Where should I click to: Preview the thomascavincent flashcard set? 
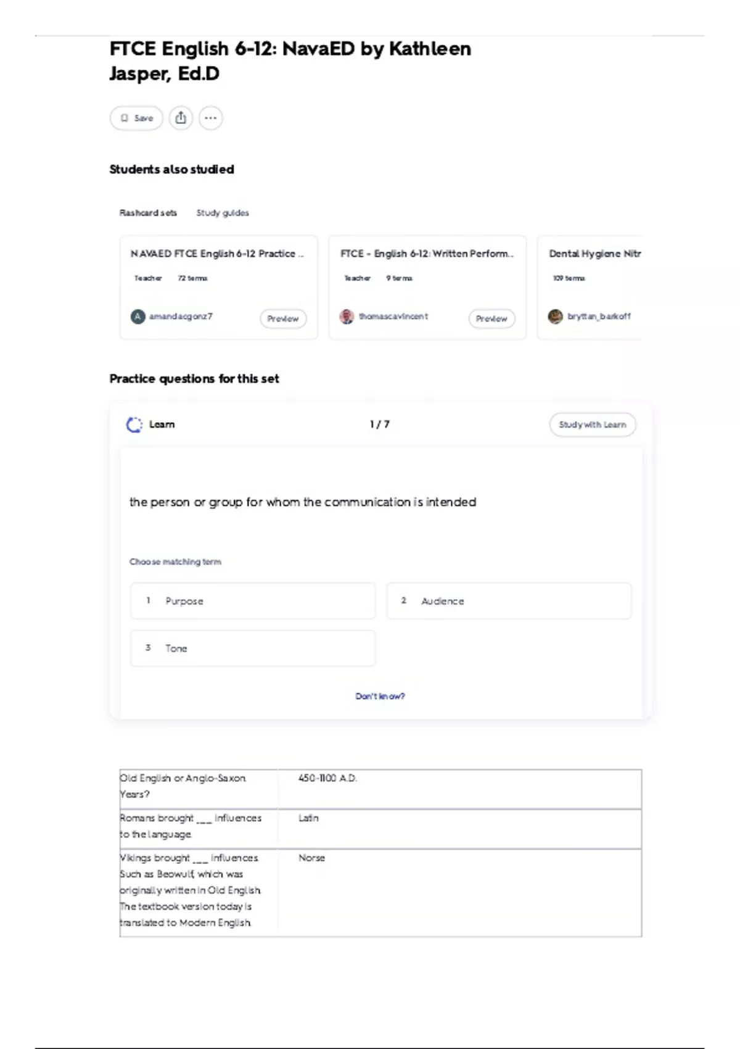pos(491,318)
